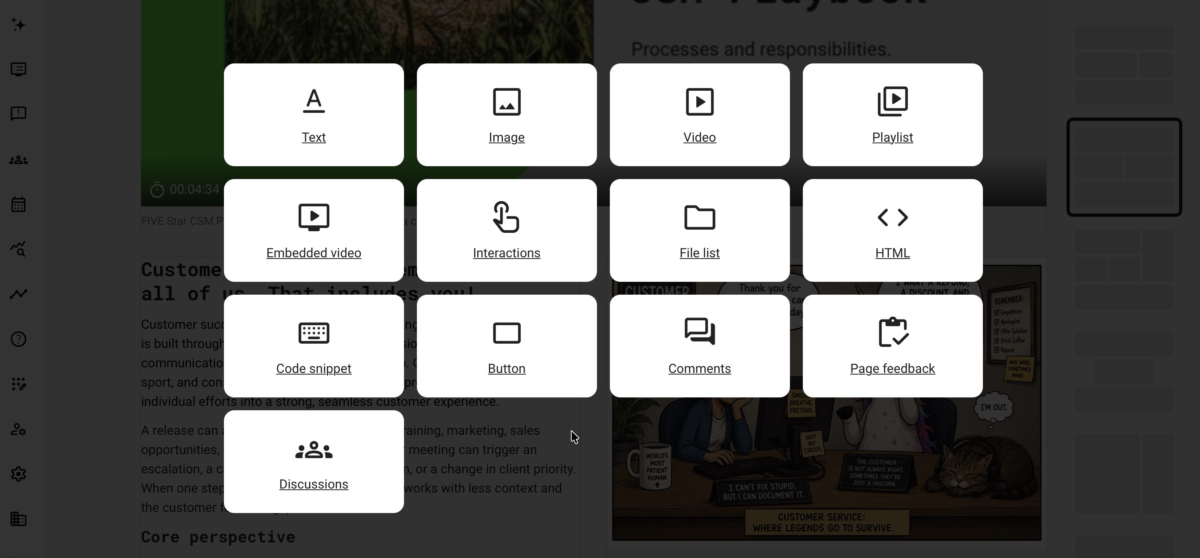The image size is (1200, 558).
Task: Add a Button block
Action: (507, 346)
